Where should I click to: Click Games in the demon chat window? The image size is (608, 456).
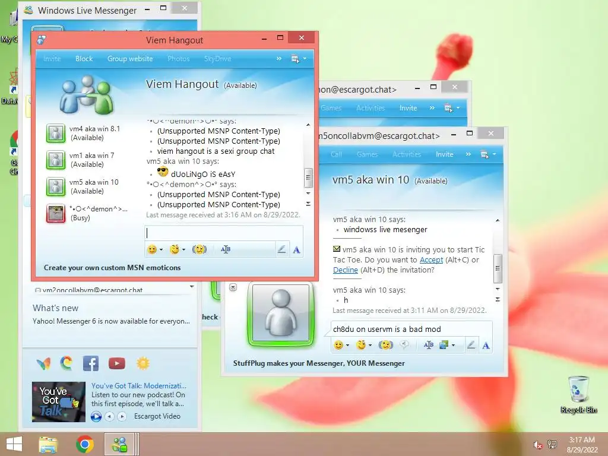tap(331, 108)
